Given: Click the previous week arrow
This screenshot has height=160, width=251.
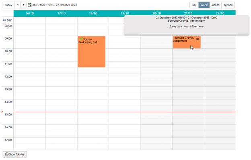Looking at the screenshot, I should 18,5.
